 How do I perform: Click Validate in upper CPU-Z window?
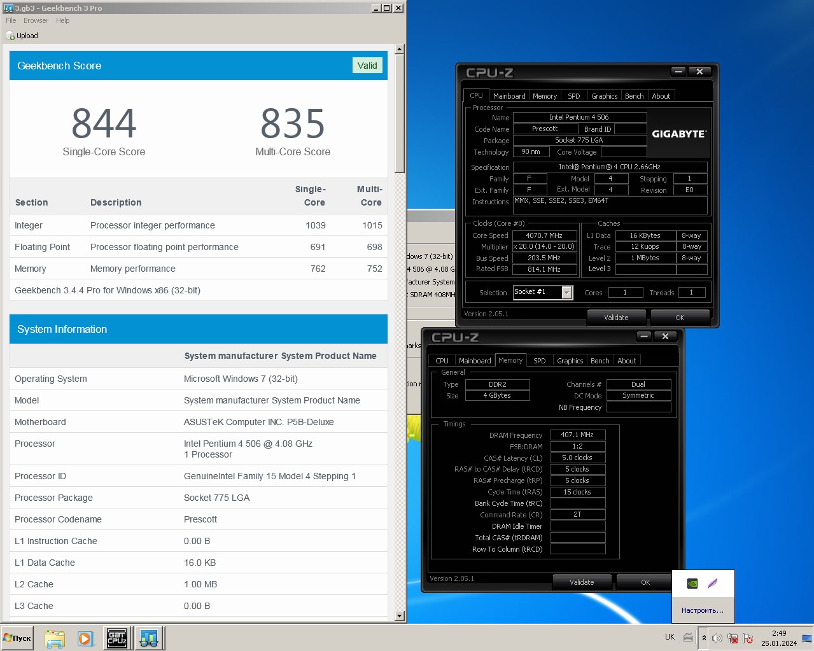coord(616,317)
